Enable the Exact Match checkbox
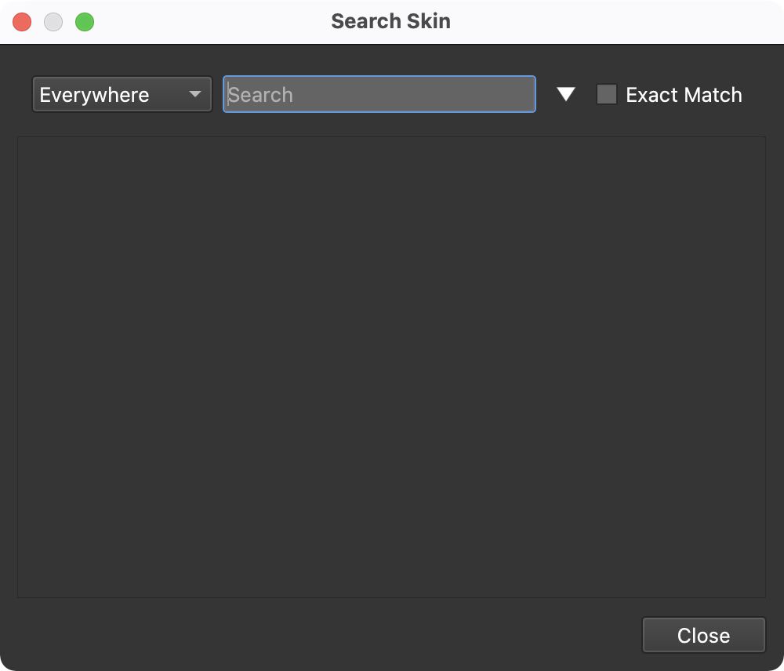This screenshot has height=671, width=784. pos(606,93)
